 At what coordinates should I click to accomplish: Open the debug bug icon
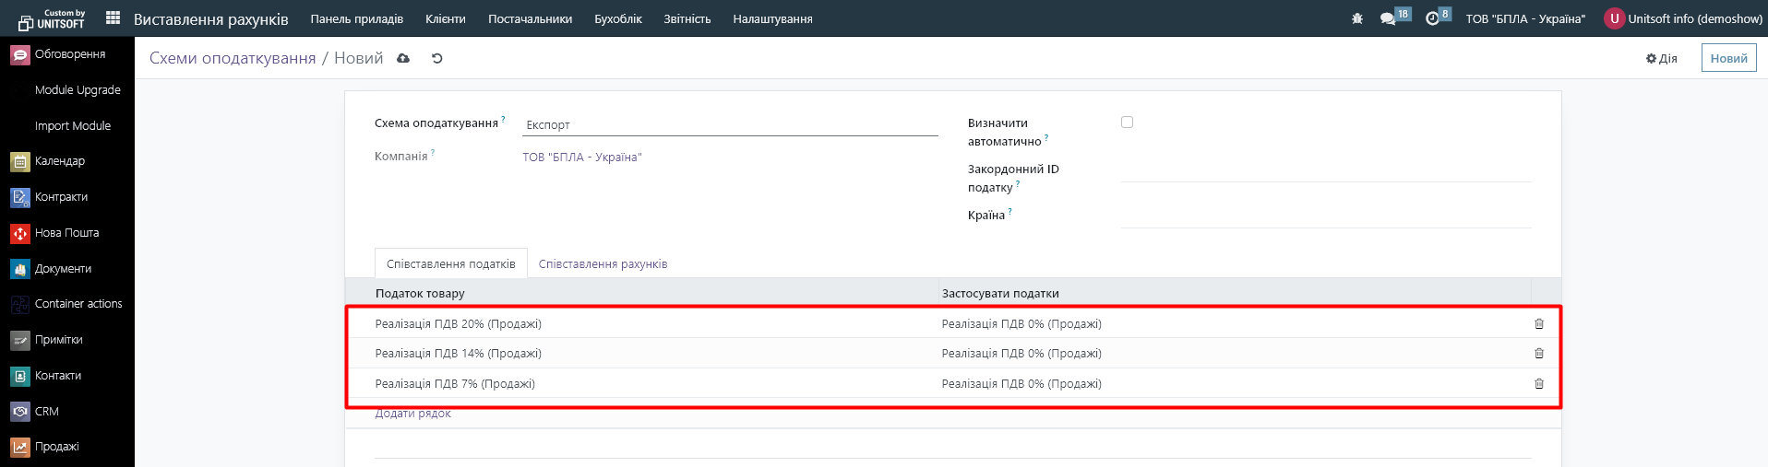coord(1356,18)
